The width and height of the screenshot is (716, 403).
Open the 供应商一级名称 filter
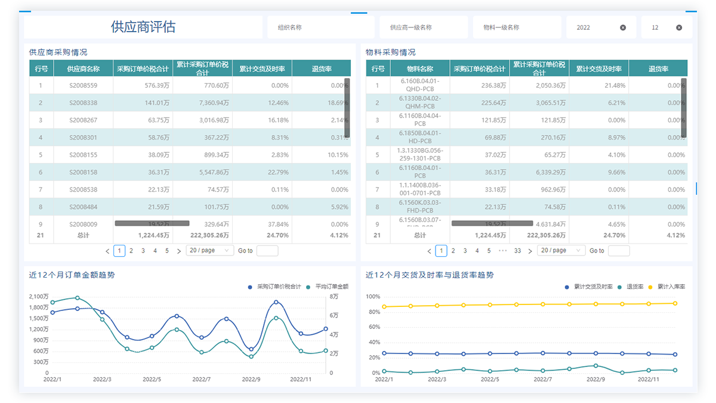(423, 27)
